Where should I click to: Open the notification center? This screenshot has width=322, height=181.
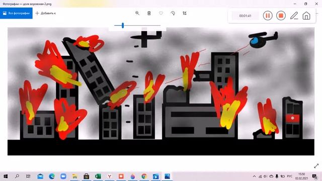(x=314, y=176)
